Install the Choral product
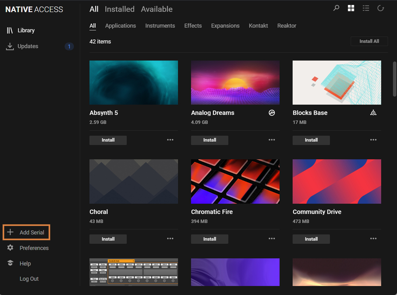This screenshot has width=397, height=295. click(x=108, y=239)
